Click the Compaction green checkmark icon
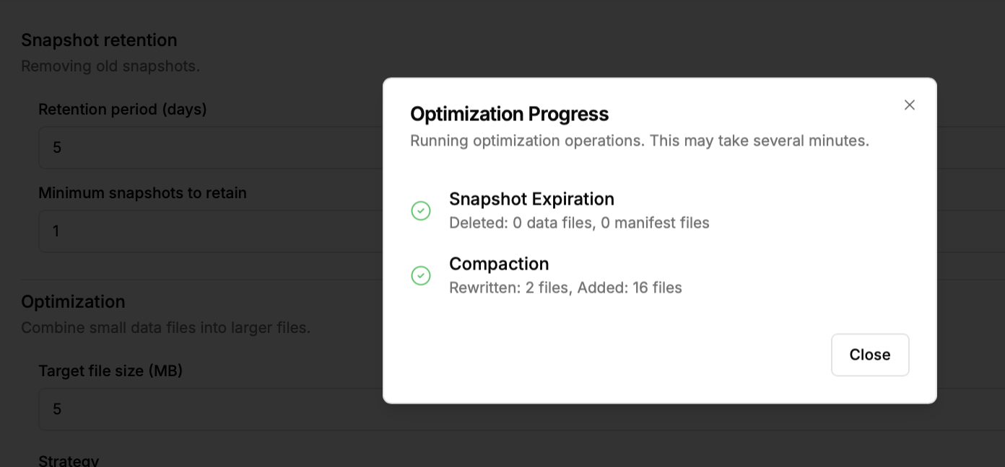This screenshot has width=1005, height=467. (421, 275)
